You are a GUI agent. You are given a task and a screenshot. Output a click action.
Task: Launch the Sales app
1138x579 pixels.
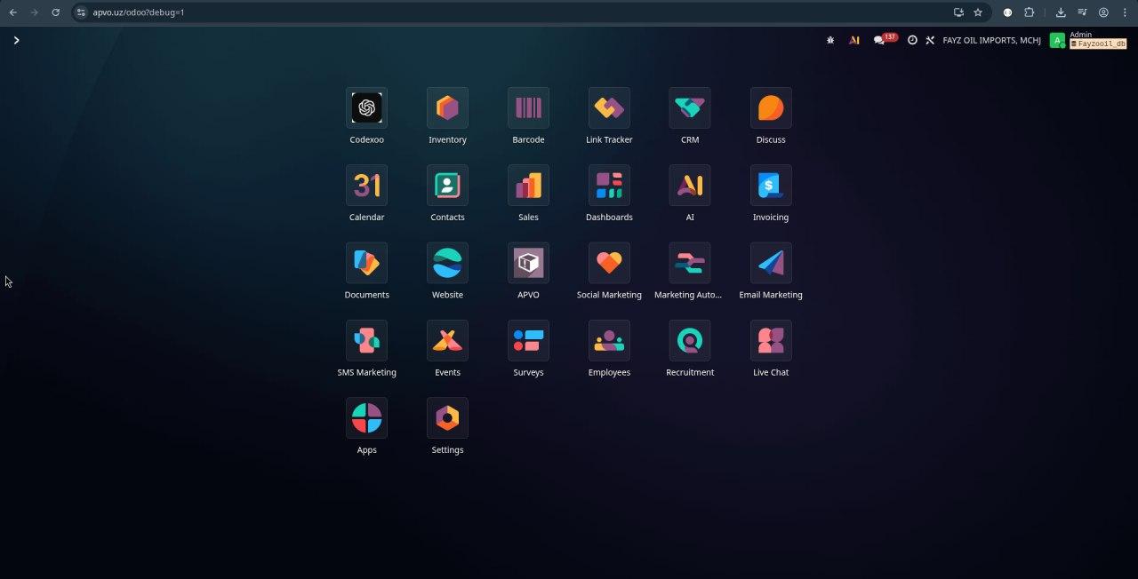tap(528, 186)
